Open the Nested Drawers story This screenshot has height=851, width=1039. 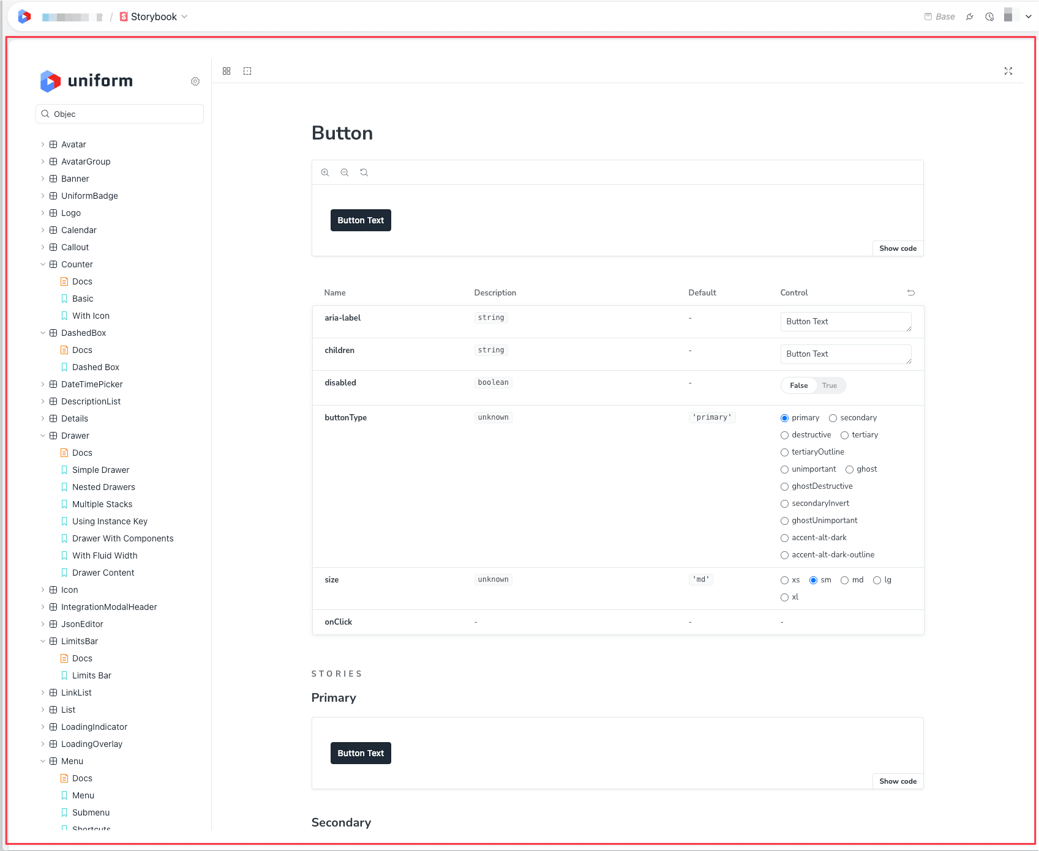point(103,487)
